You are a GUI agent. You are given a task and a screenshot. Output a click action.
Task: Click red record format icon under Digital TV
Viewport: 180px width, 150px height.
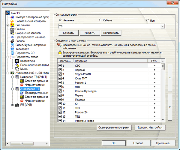click(22, 85)
